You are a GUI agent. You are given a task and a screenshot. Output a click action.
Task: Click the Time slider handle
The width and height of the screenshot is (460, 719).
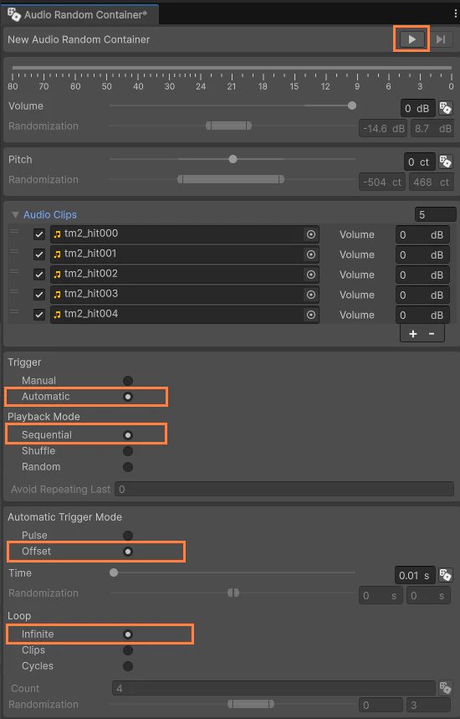(114, 573)
